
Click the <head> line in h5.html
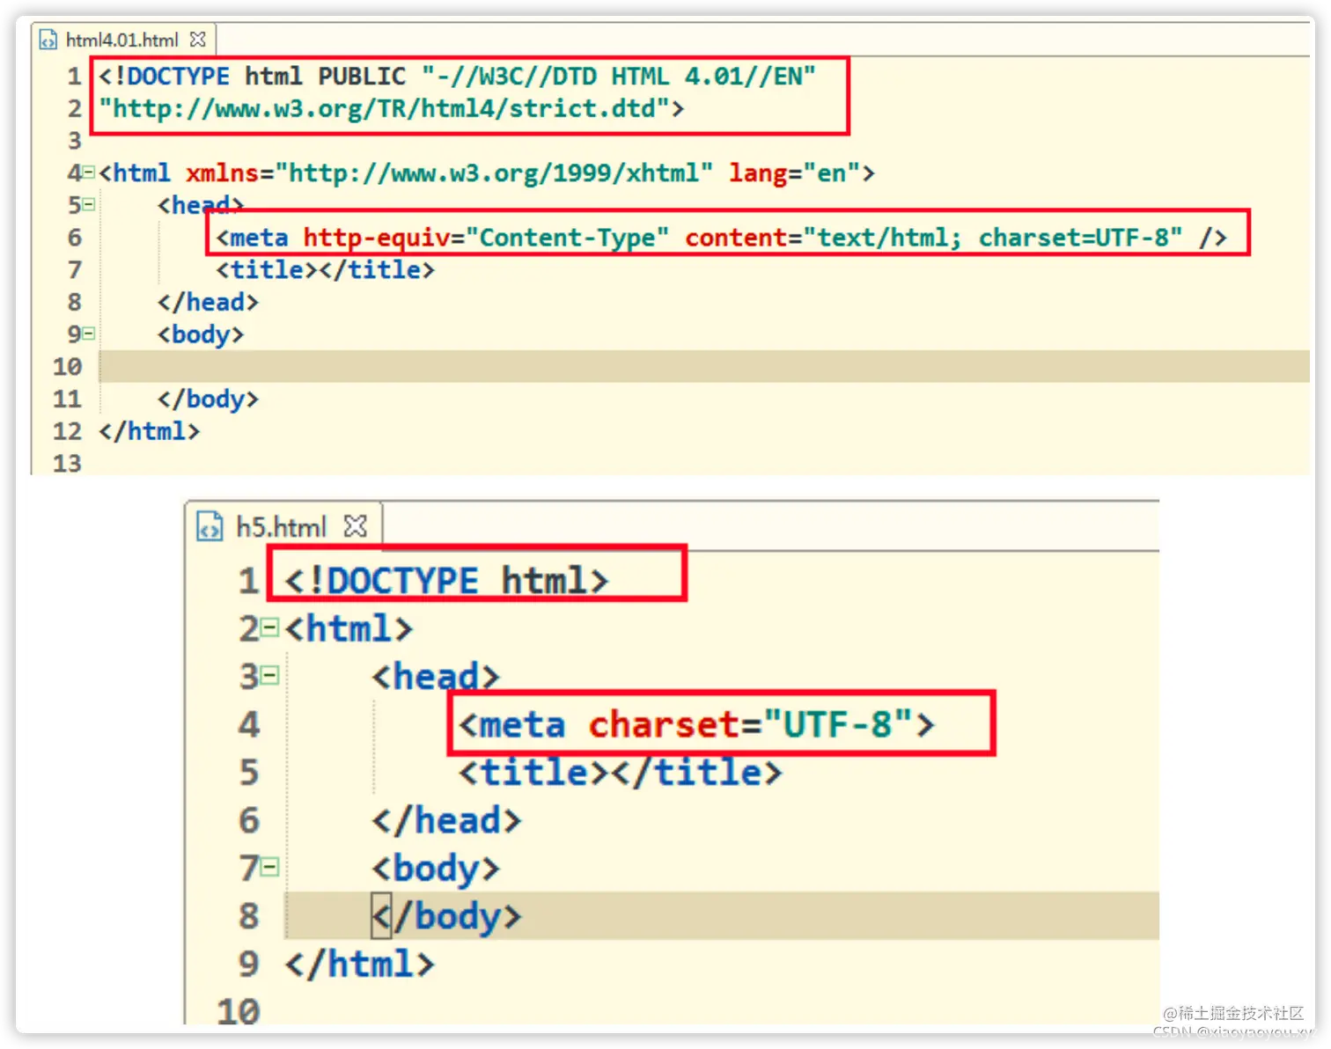[x=436, y=676]
